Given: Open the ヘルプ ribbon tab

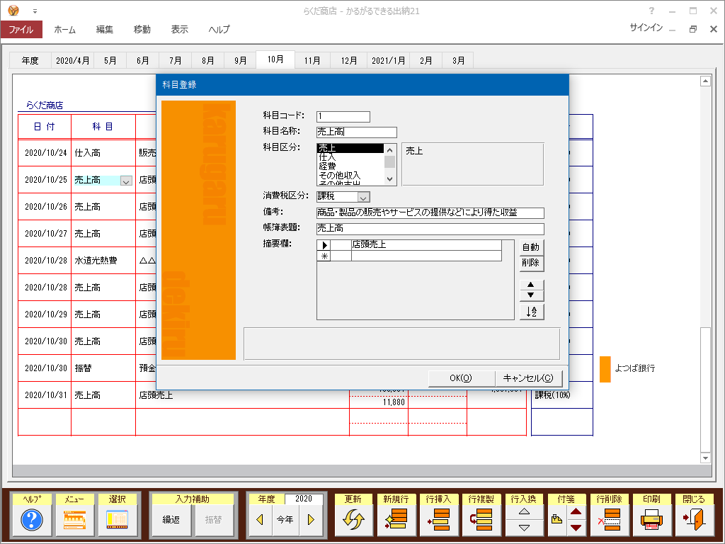Looking at the screenshot, I should pos(219,29).
